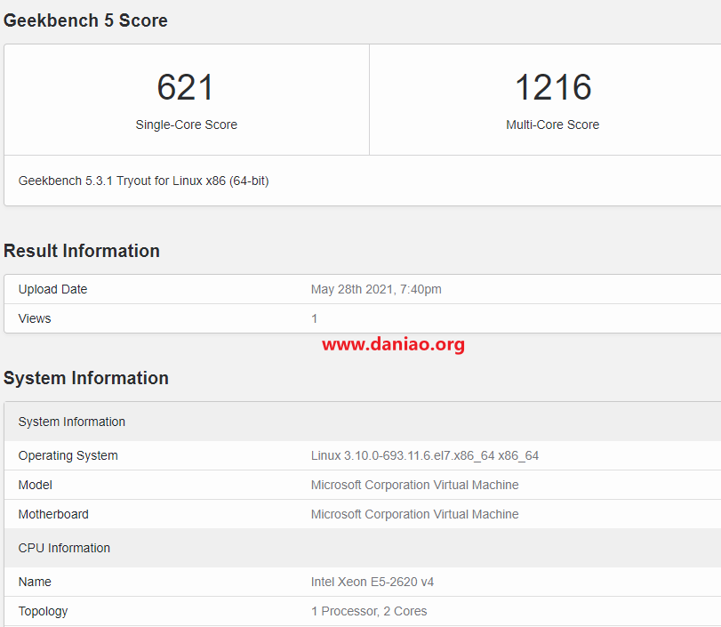Click the Geekbench 5.3.1 Tryout version text
This screenshot has height=627, width=721.
pos(143,181)
